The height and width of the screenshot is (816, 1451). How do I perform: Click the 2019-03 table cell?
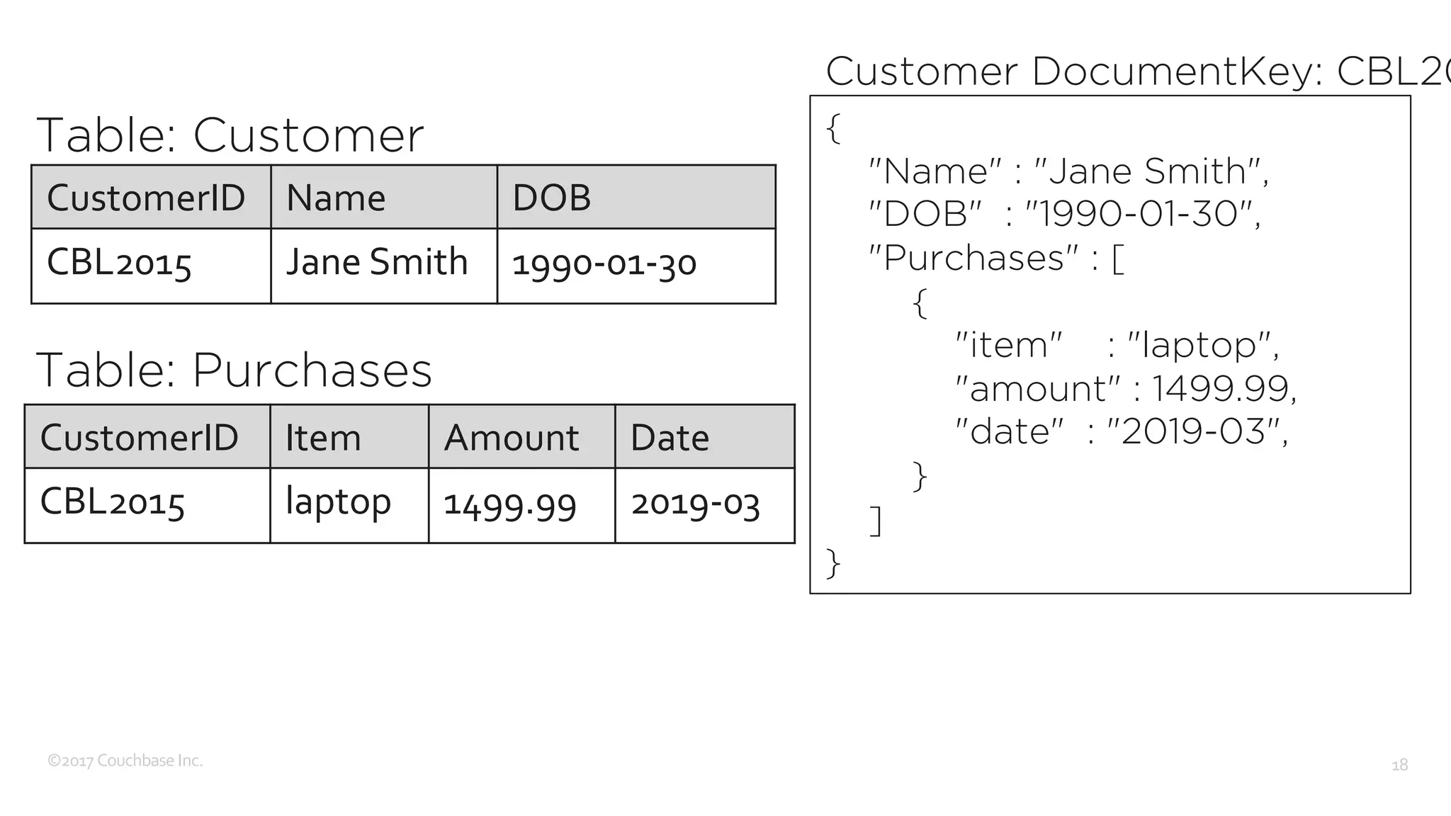705,505
